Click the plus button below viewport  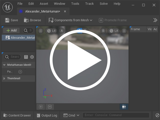click(41, 107)
